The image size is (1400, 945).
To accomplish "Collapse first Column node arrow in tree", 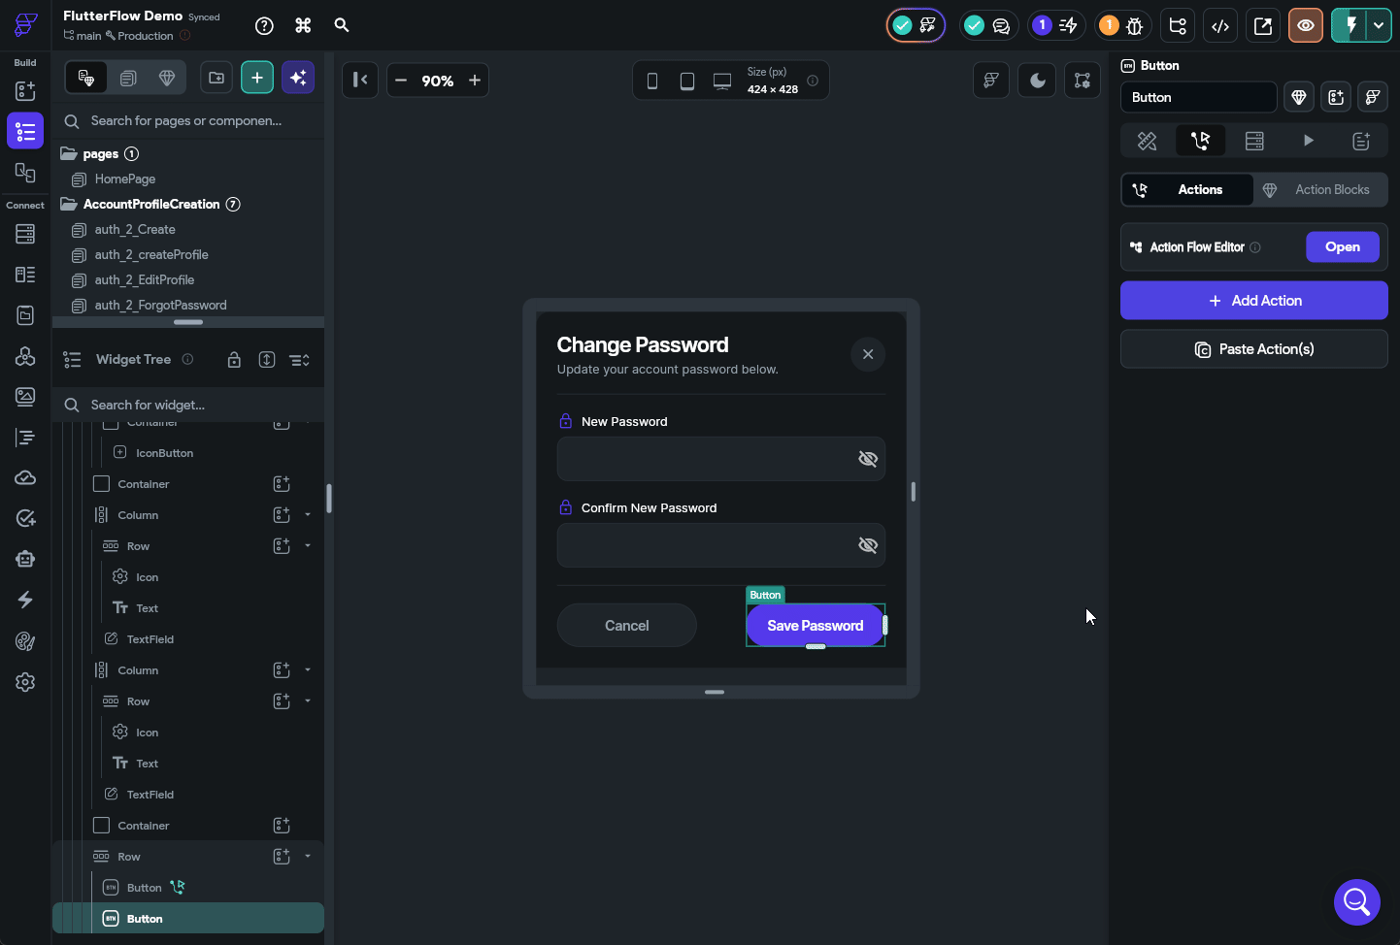I will coord(308,515).
